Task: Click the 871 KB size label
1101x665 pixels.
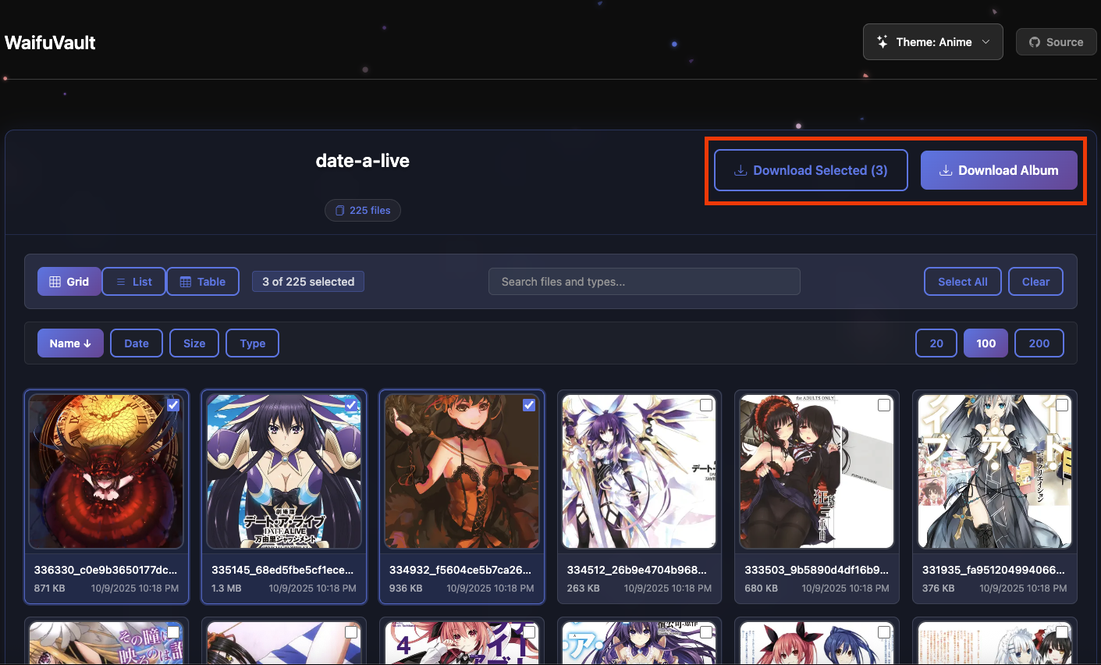Action: pos(49,589)
